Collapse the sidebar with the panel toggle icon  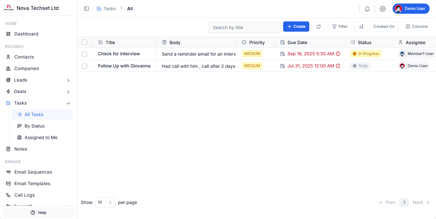(86, 9)
